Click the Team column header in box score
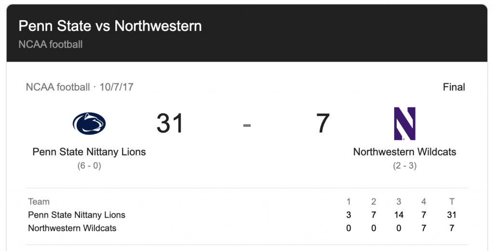Screen dimensions: 494x251 39,201
